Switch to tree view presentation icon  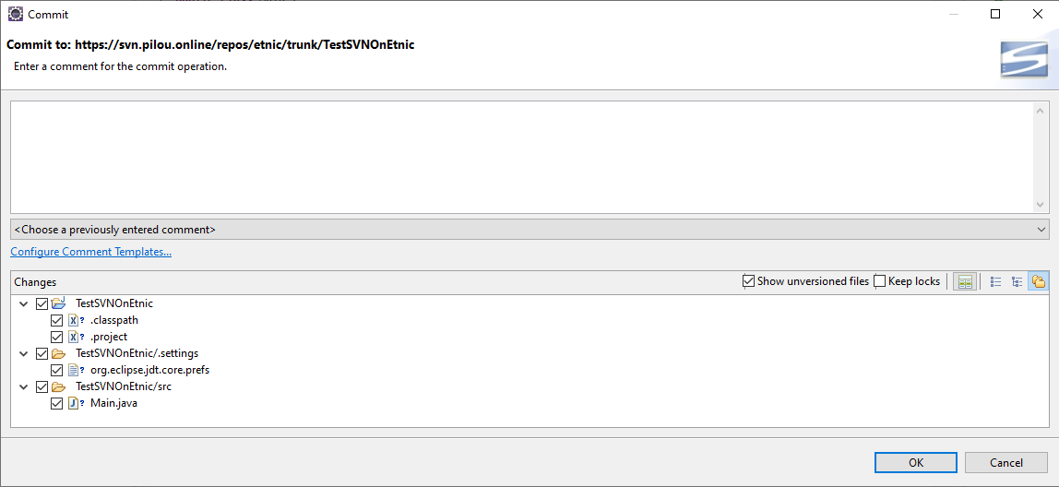(x=1017, y=281)
